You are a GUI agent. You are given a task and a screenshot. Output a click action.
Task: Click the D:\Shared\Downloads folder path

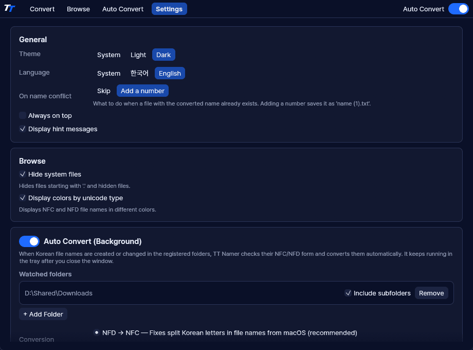point(59,293)
